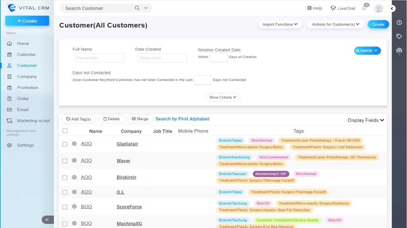Image resolution: width=407 pixels, height=228 pixels.
Task: Expand the Import Functions dropdown
Action: coord(280,24)
